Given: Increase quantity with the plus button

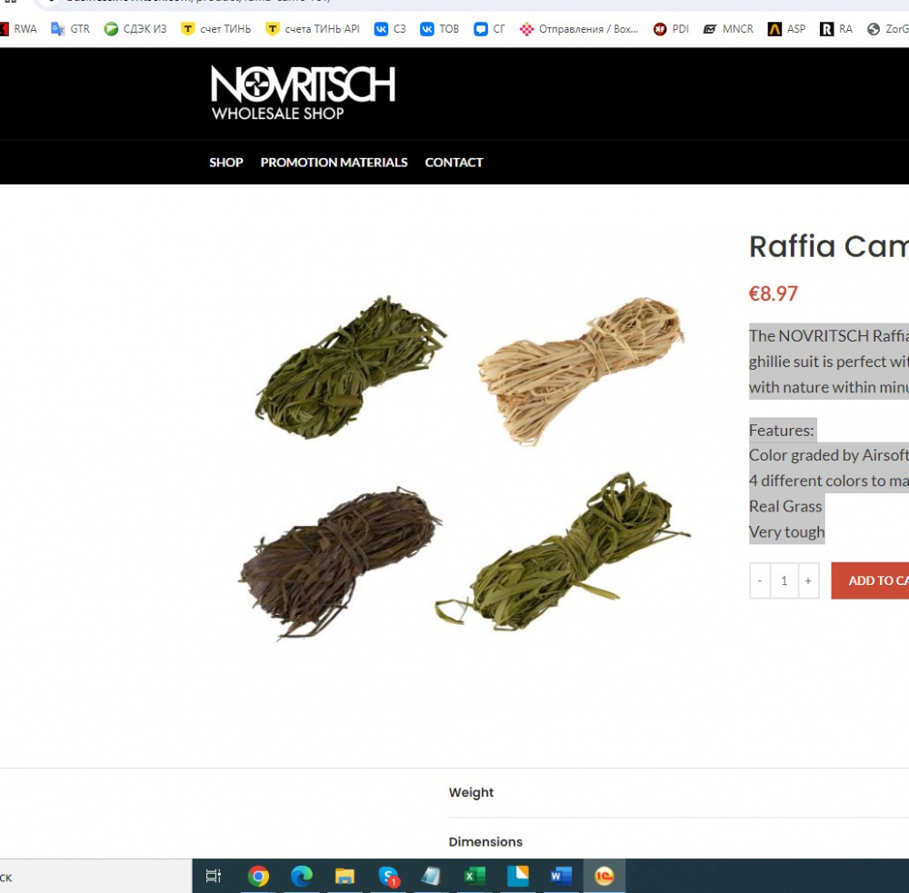Looking at the screenshot, I should pyautogui.click(x=808, y=581).
